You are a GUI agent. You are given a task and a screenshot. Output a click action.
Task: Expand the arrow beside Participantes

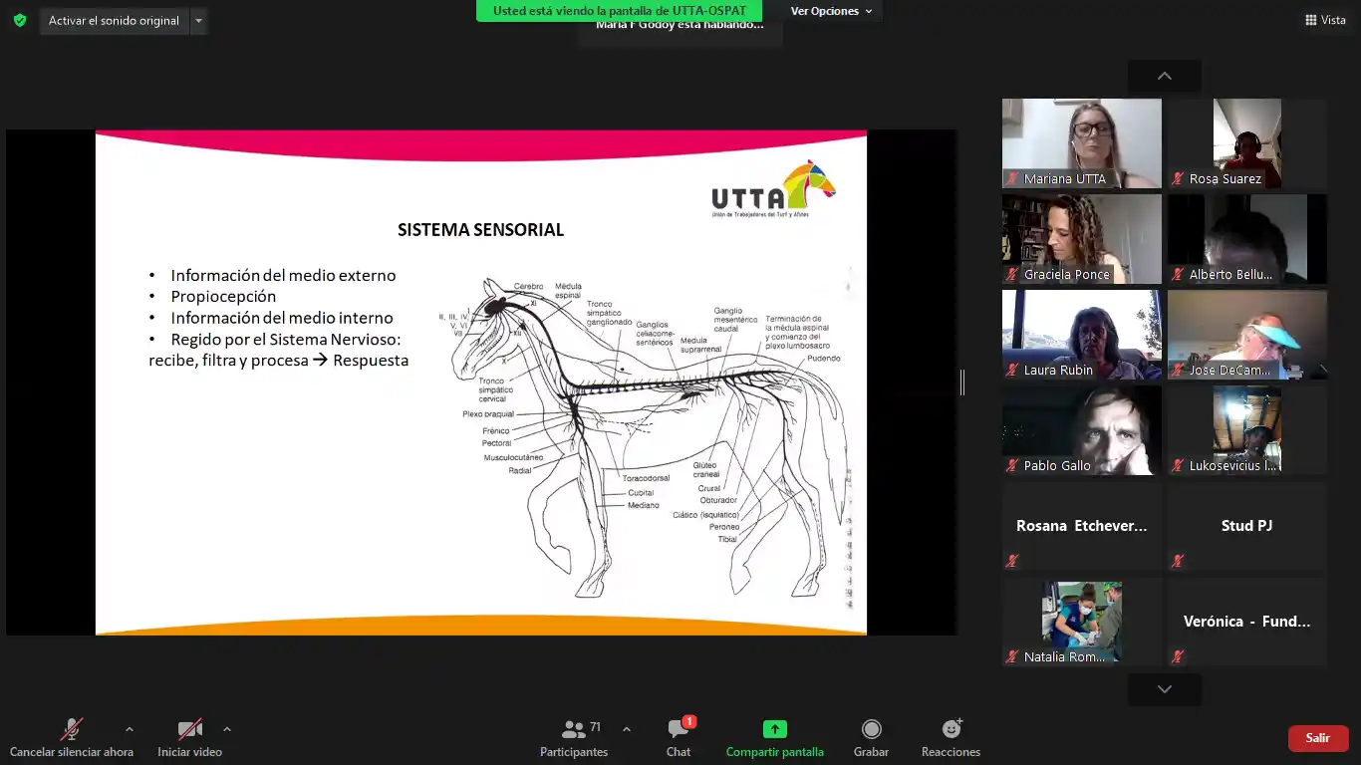[x=626, y=729]
